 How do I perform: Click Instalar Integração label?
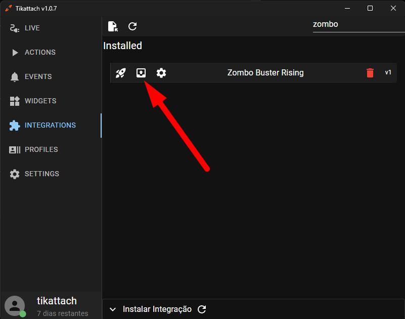(157, 309)
